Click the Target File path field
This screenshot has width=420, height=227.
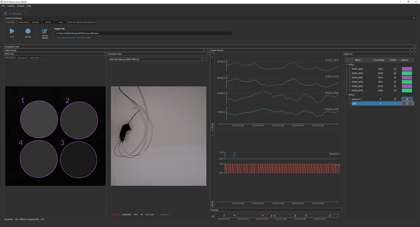point(143,33)
